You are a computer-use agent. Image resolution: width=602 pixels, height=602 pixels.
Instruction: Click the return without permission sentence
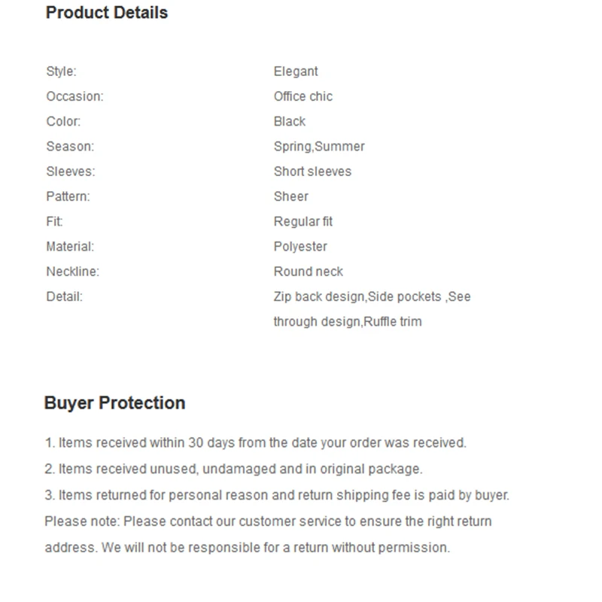click(275, 548)
